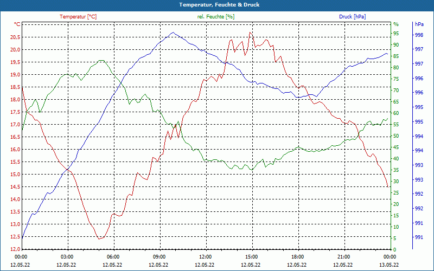The image size is (434, 271).
Task: Click the green '70' humidity axis tick
Action: [396, 90]
